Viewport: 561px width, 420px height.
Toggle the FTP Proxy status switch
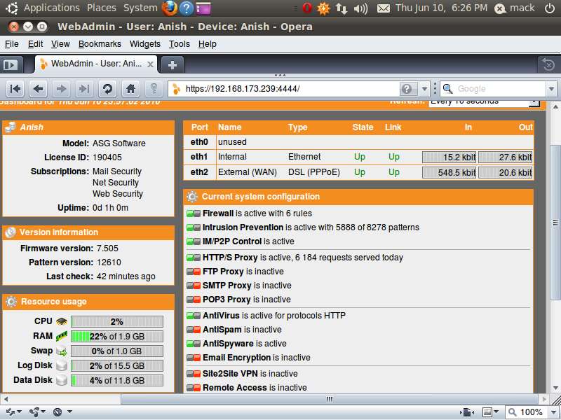click(x=194, y=272)
